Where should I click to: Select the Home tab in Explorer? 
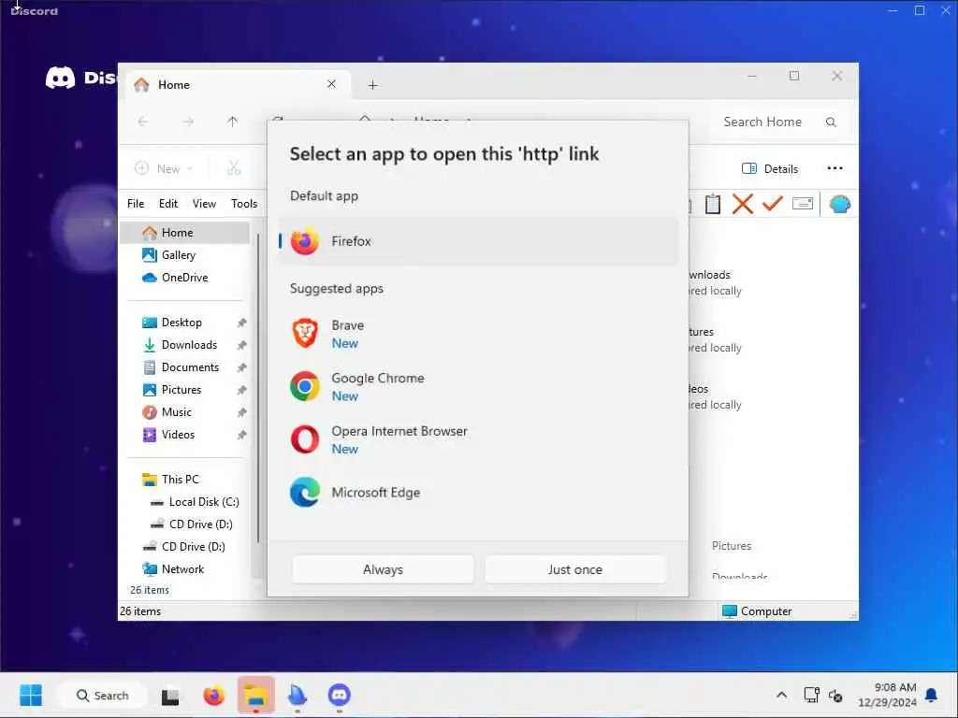click(x=239, y=85)
